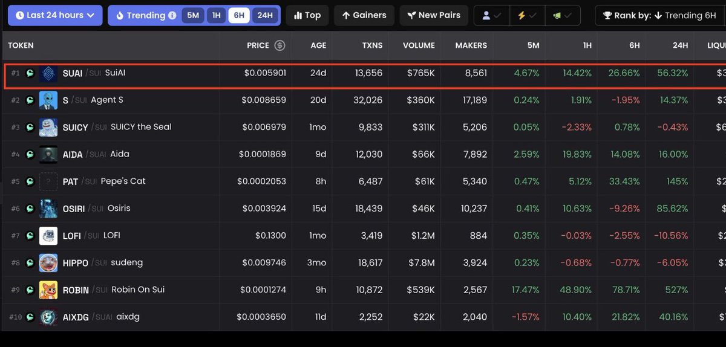Sort by MAKERS column

click(471, 45)
